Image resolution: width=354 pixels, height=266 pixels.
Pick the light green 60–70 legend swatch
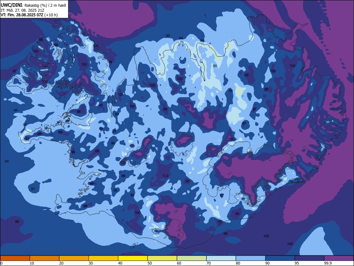coord(192,258)
